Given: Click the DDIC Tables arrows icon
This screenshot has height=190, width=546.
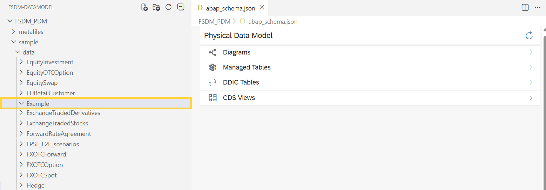Looking at the screenshot, I should tap(213, 83).
